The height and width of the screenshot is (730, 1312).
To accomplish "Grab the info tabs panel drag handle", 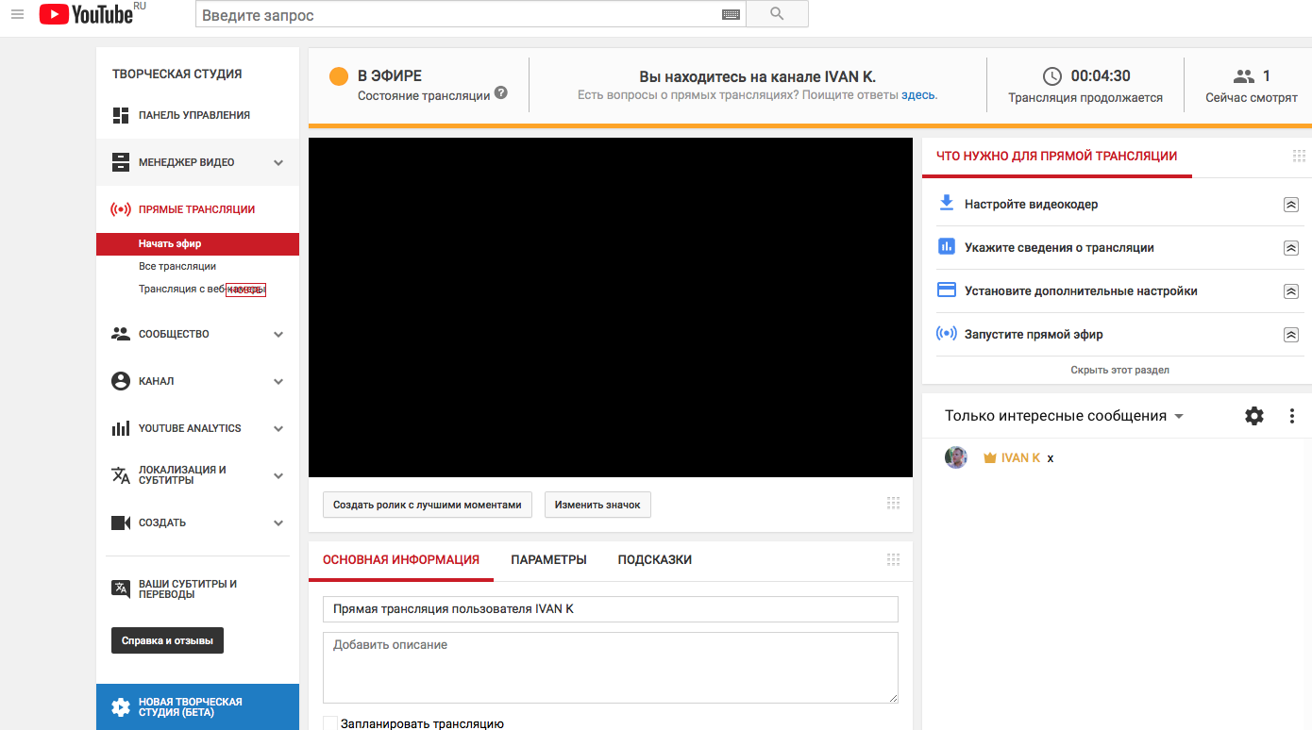I will 893,559.
